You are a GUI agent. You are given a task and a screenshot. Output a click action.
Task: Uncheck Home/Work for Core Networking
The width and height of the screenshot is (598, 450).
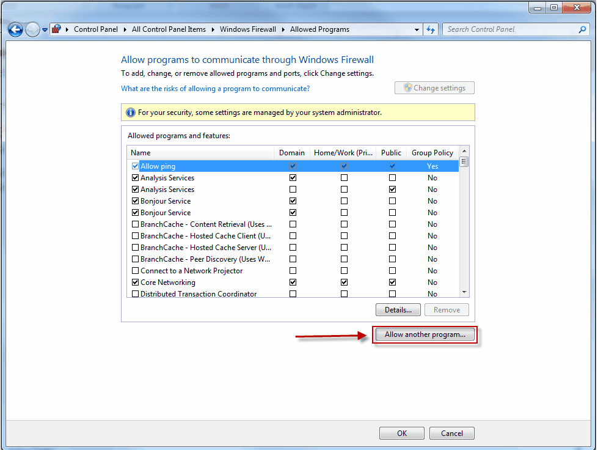point(344,282)
